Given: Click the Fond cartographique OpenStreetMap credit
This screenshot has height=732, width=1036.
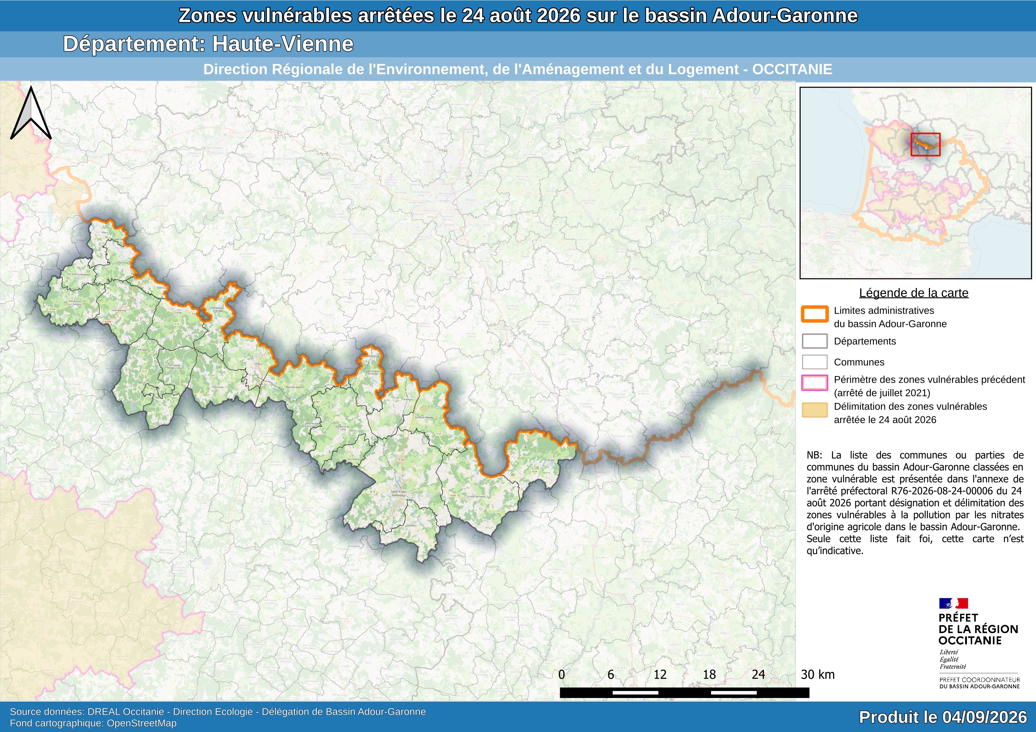Looking at the screenshot, I should (x=93, y=723).
